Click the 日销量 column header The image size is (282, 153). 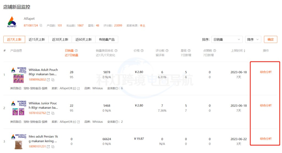69,50
